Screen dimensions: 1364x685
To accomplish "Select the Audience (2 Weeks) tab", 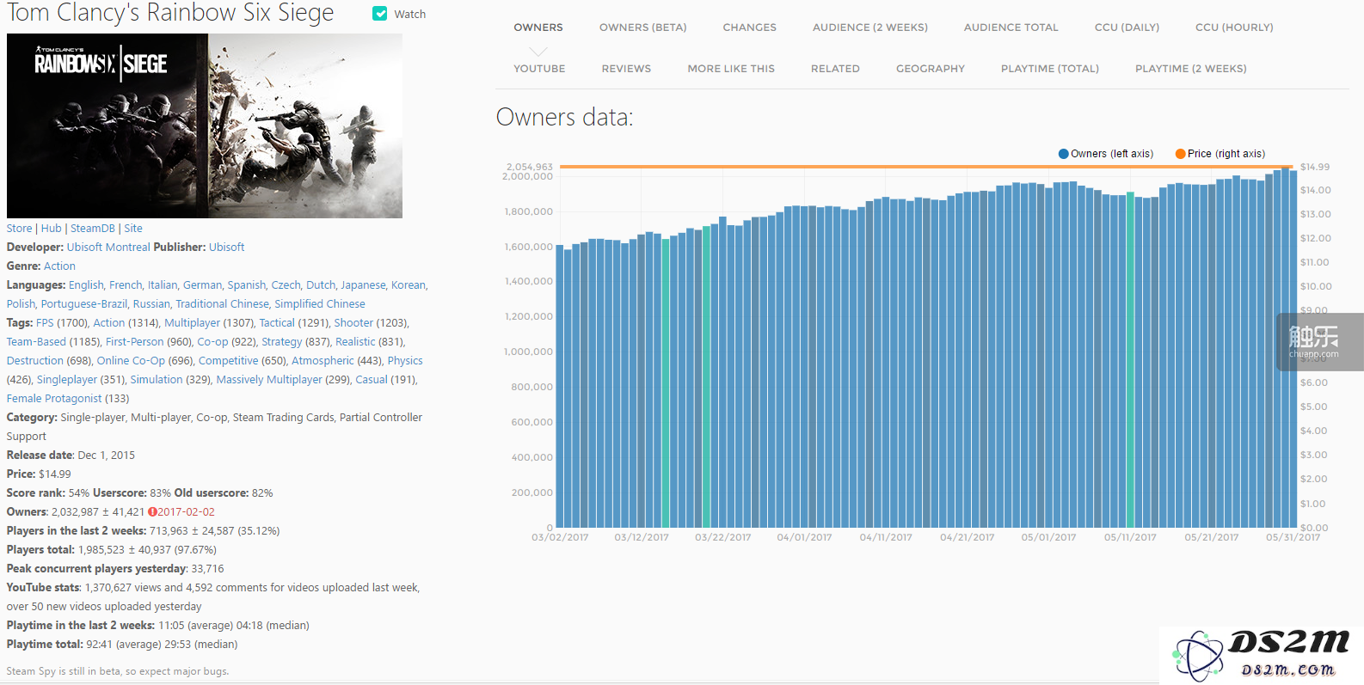I will pos(870,28).
